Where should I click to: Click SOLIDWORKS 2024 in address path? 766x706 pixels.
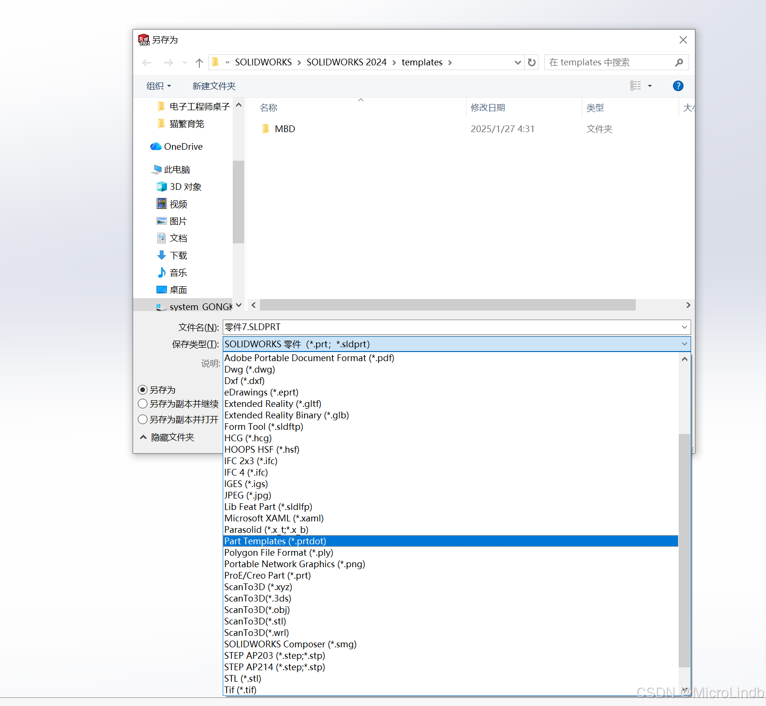pyautogui.click(x=346, y=62)
